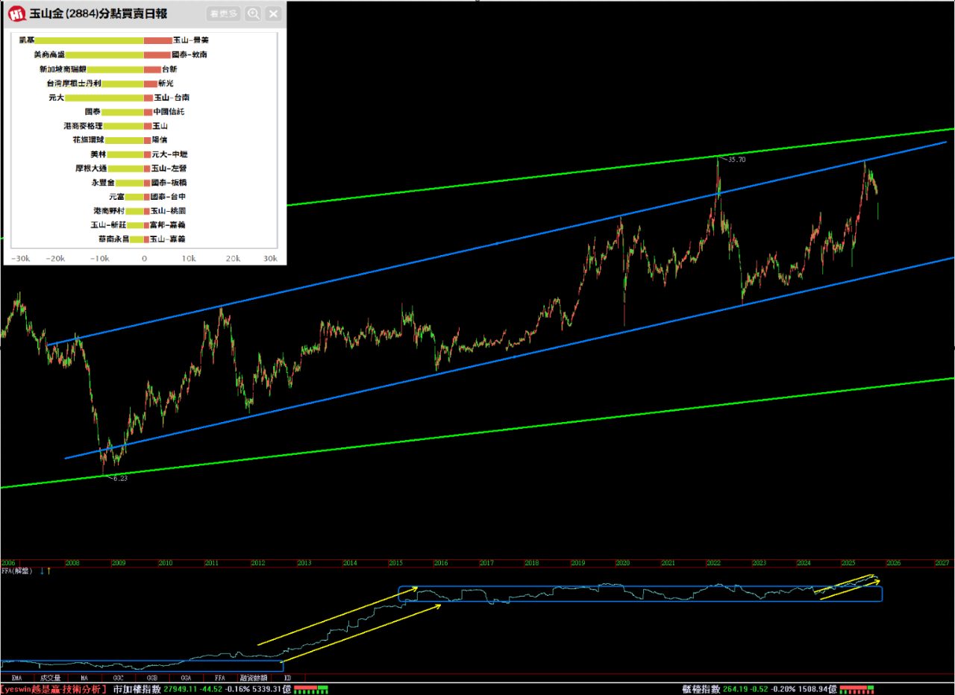The height and width of the screenshot is (695, 955).
Task: Choose the FFA indicator tab
Action: click(219, 678)
